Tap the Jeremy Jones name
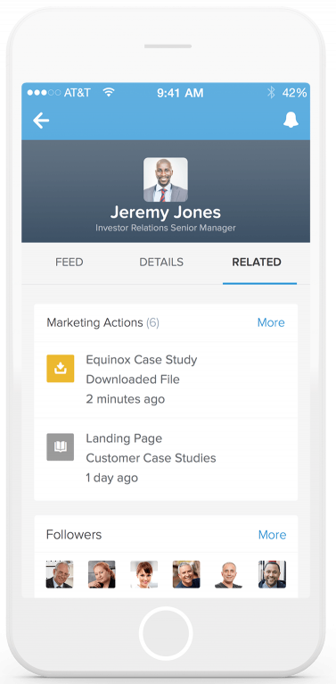The height and width of the screenshot is (684, 336). (166, 213)
